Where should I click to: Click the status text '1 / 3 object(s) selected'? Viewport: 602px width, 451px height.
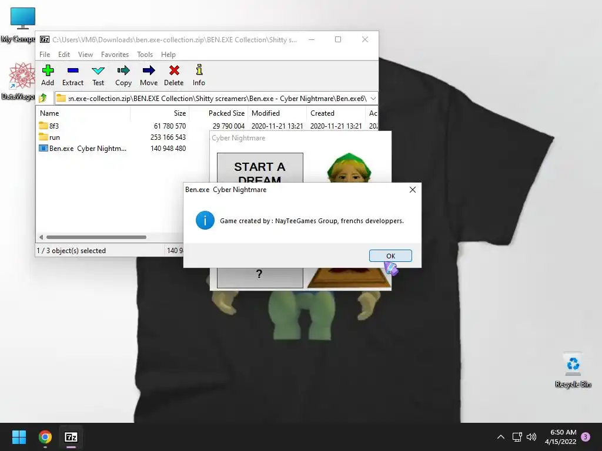71,250
